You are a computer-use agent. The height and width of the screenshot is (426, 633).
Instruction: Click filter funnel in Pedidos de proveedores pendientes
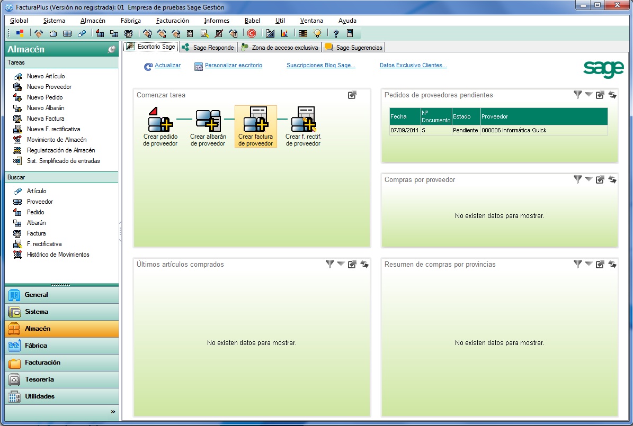coord(578,95)
